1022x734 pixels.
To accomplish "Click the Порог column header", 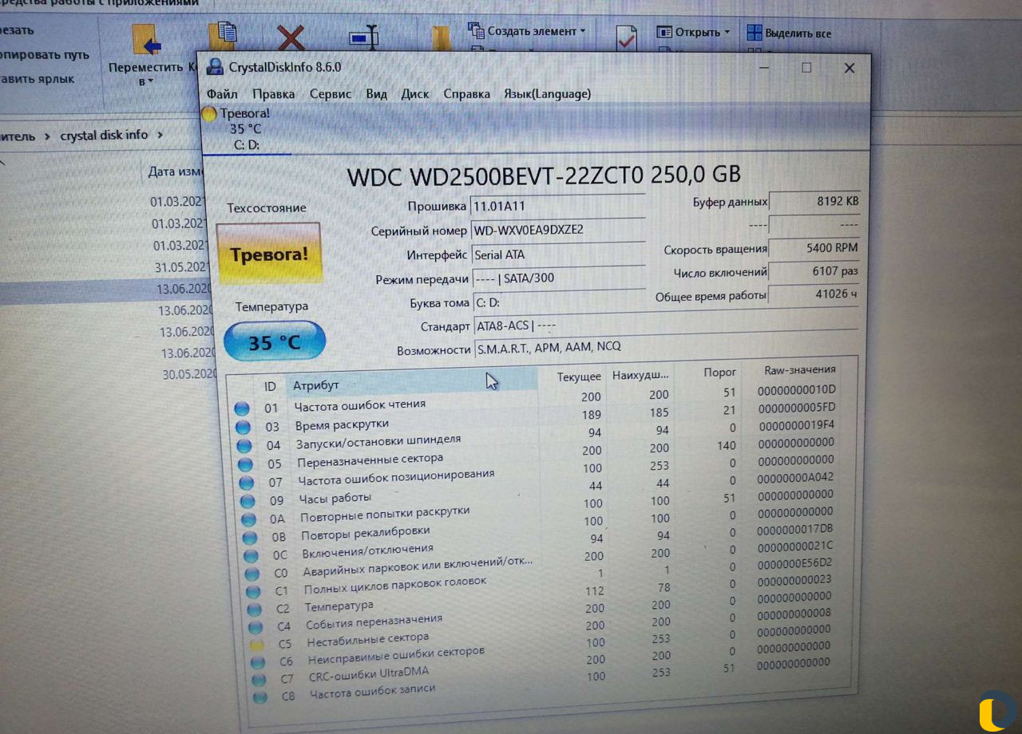I will [719, 372].
